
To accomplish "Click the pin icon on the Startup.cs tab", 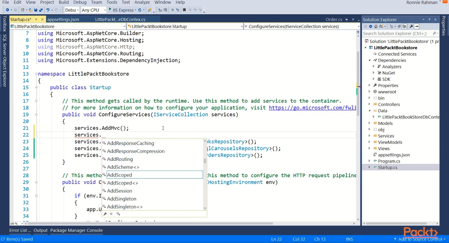I will tap(36, 19).
